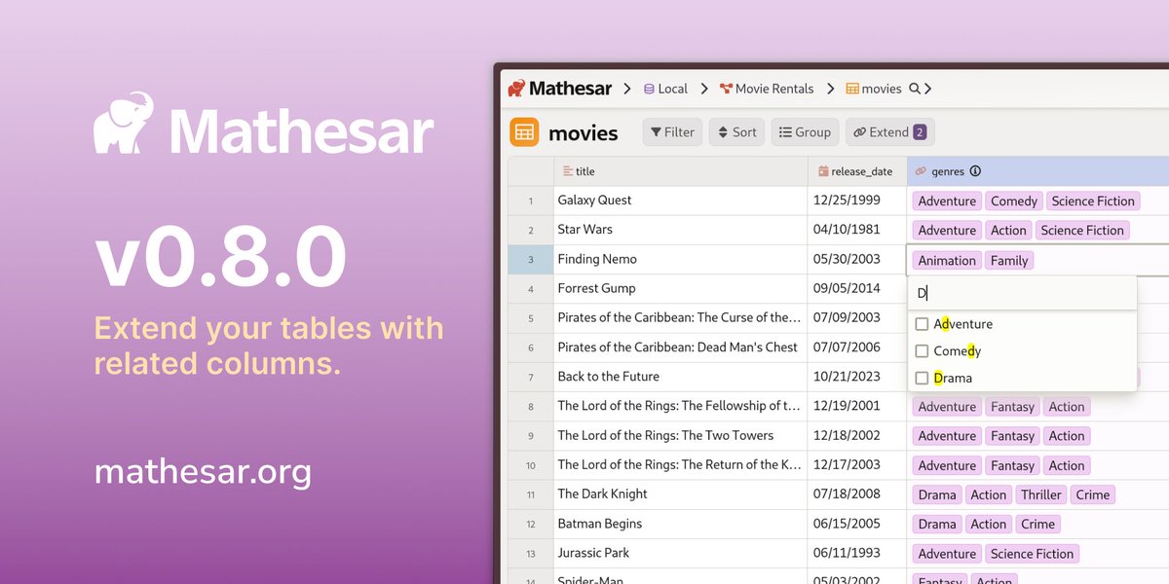Open the Filter menu
Image resolution: width=1169 pixels, height=584 pixels.
[x=672, y=132]
